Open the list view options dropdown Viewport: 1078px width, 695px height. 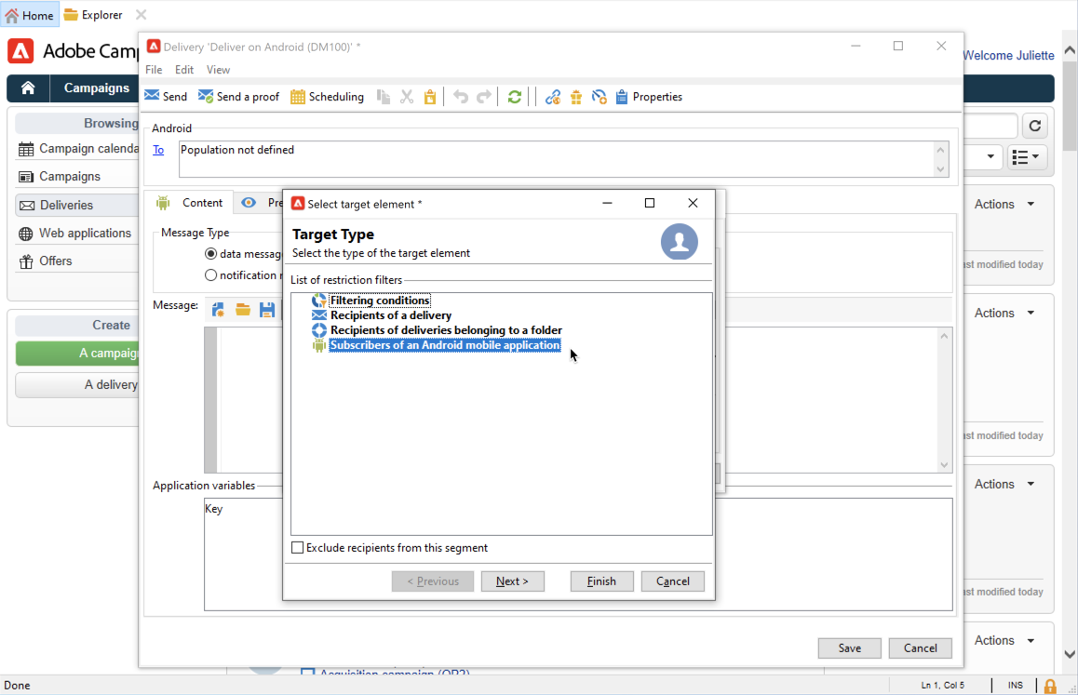pos(1027,157)
